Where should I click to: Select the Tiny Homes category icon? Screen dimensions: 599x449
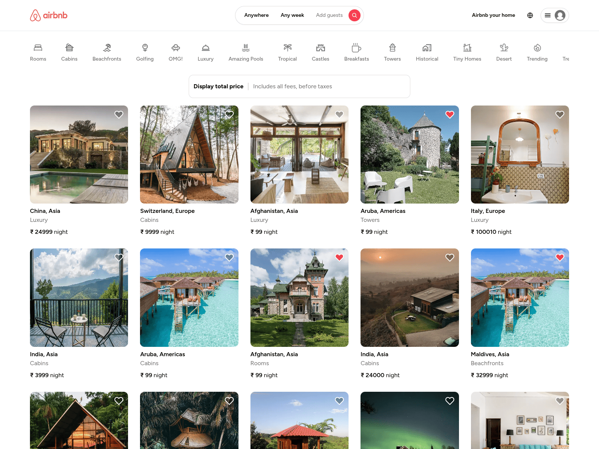[467, 48]
